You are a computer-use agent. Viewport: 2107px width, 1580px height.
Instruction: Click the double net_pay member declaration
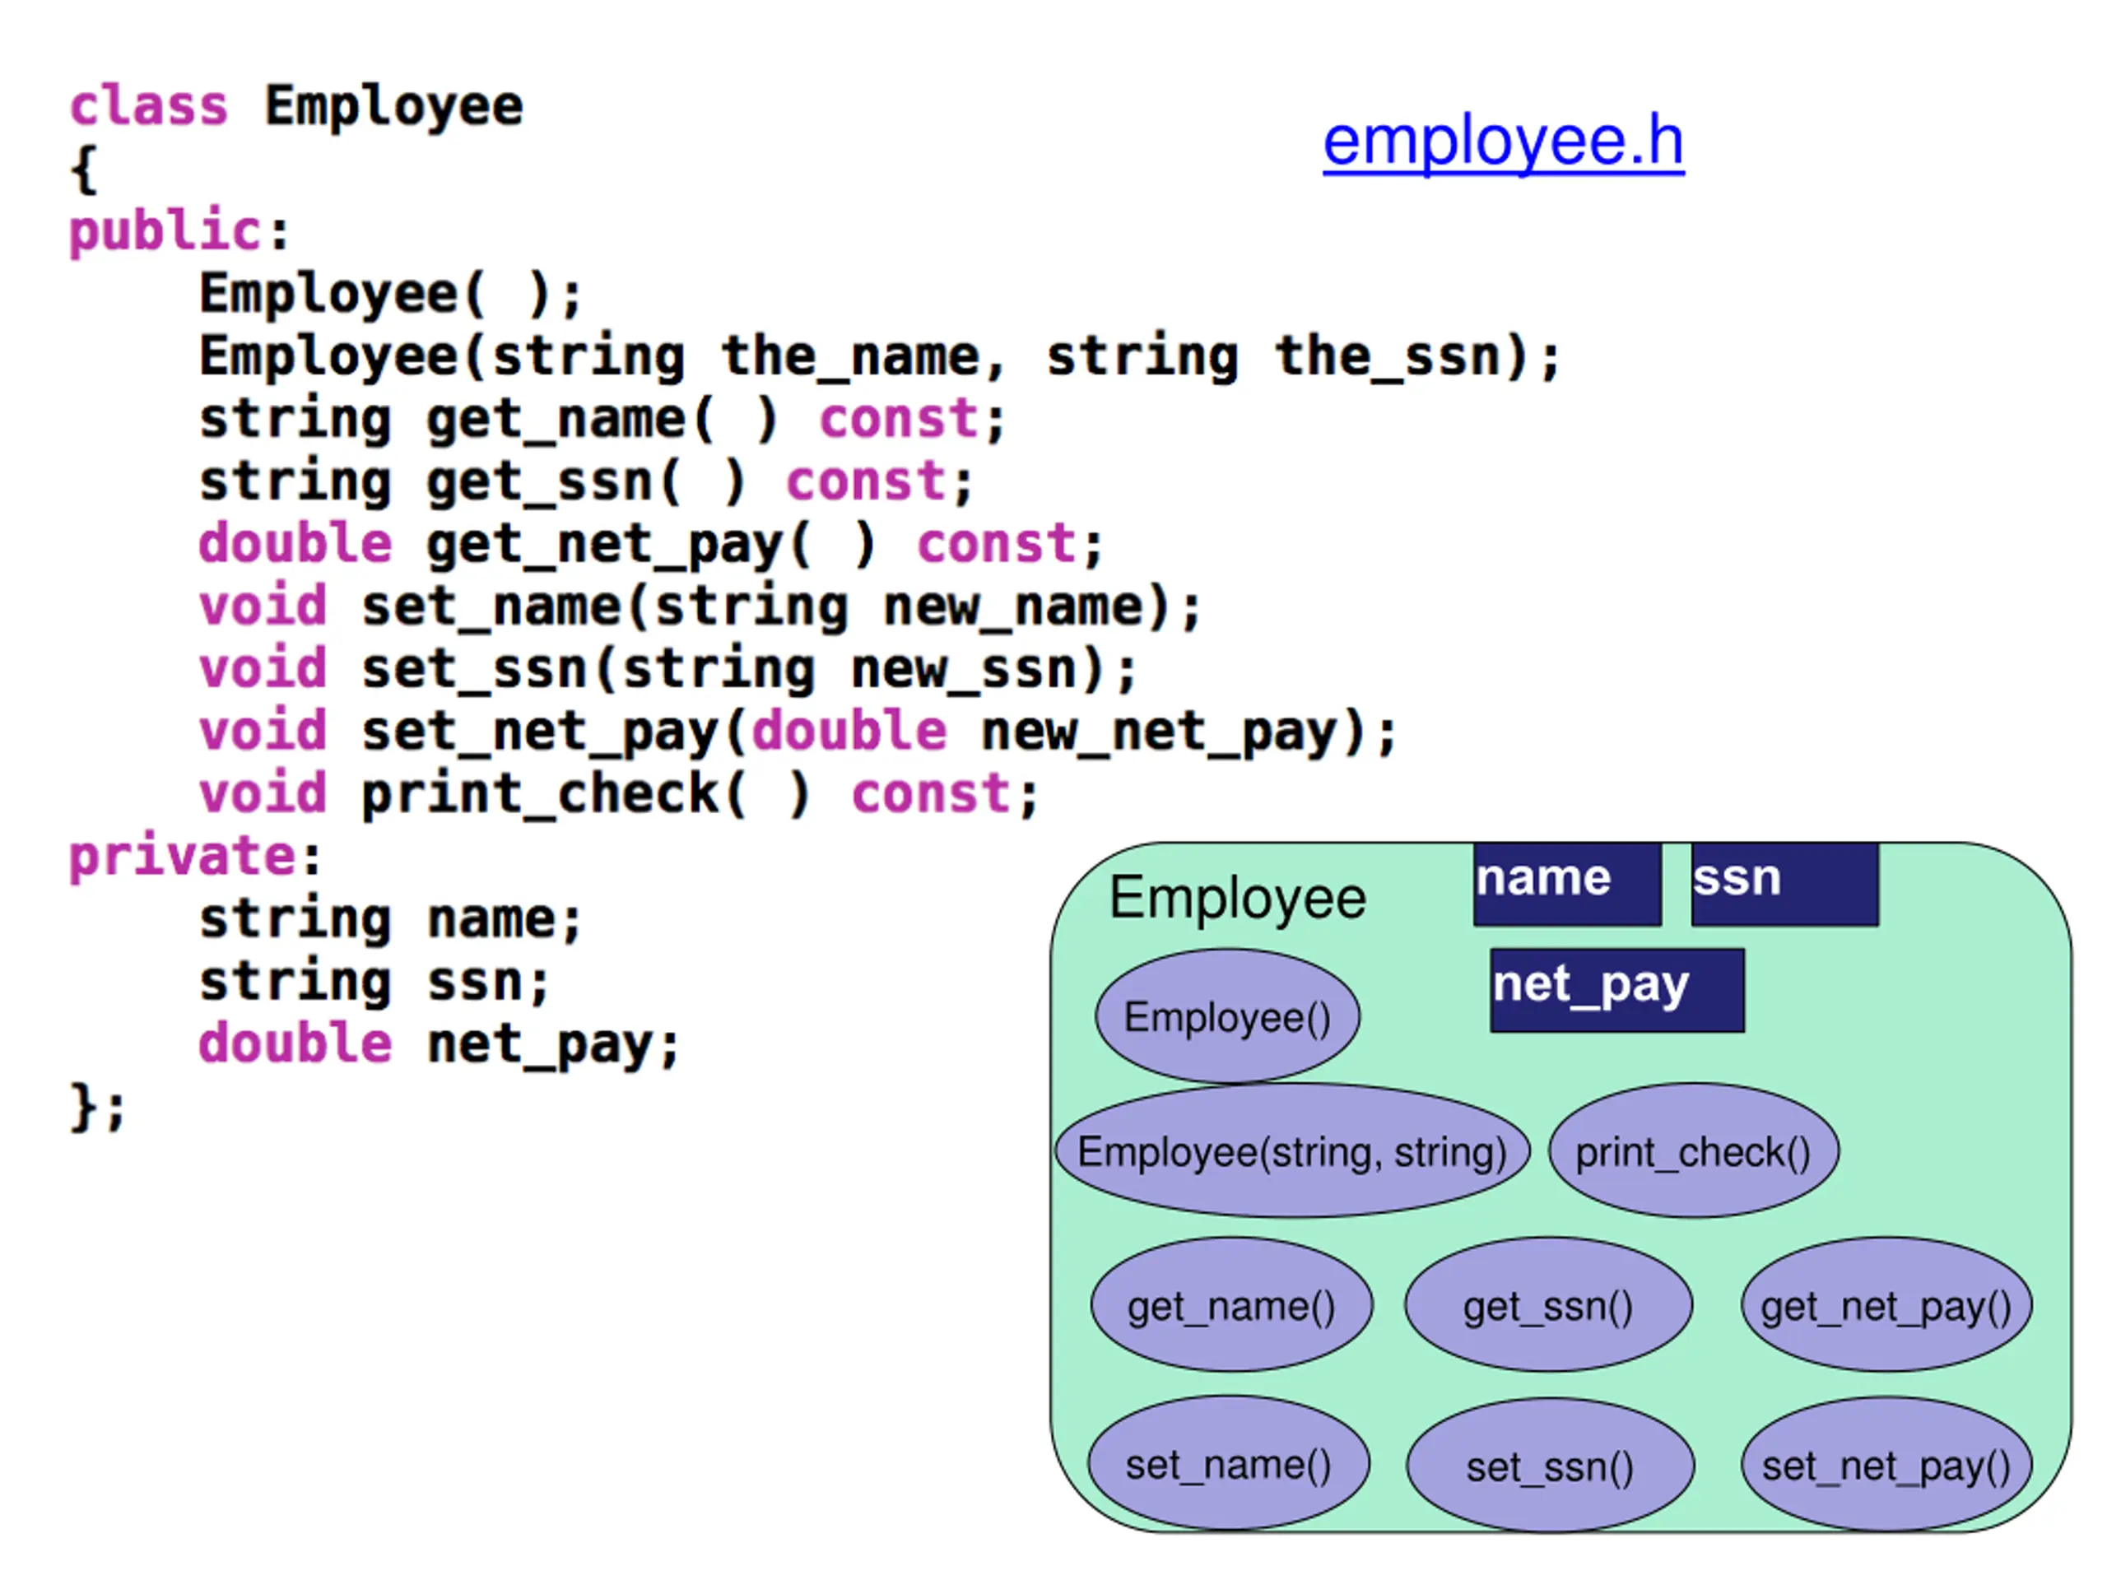pos(440,1043)
